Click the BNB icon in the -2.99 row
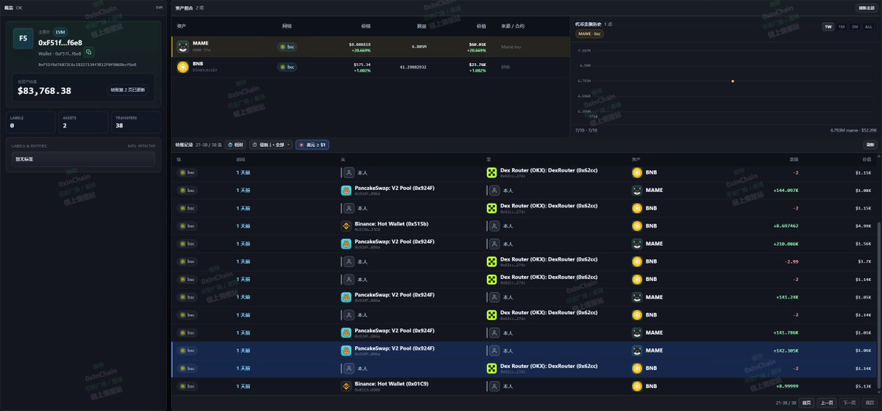This screenshot has height=411, width=882. pos(637,262)
